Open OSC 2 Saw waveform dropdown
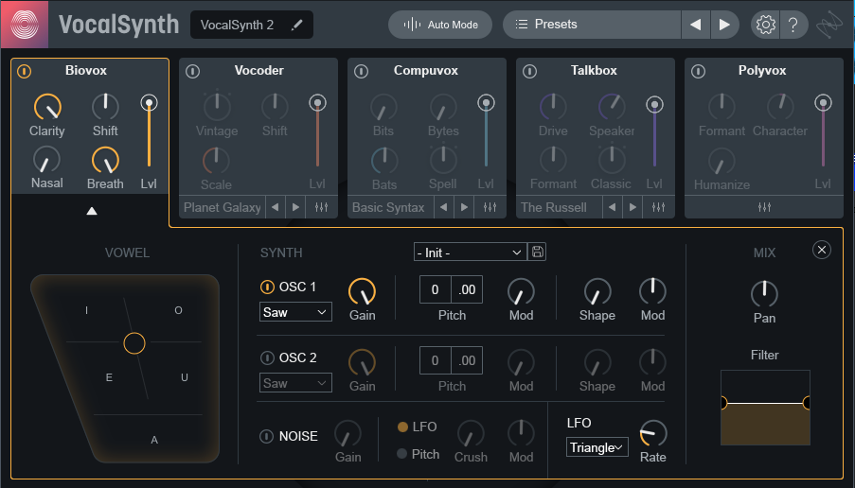This screenshot has width=855, height=488. pos(295,383)
